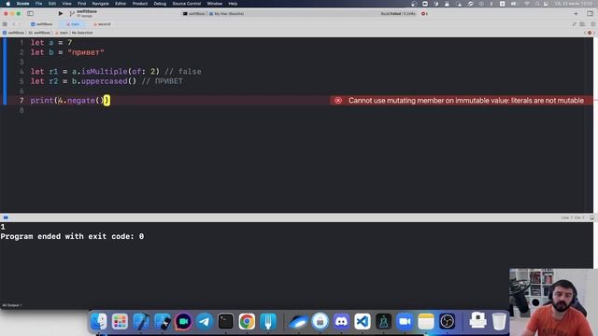Screen dimensions: 598x336
Task: Open Visual Studio Code from the Dock
Action: tap(363, 321)
